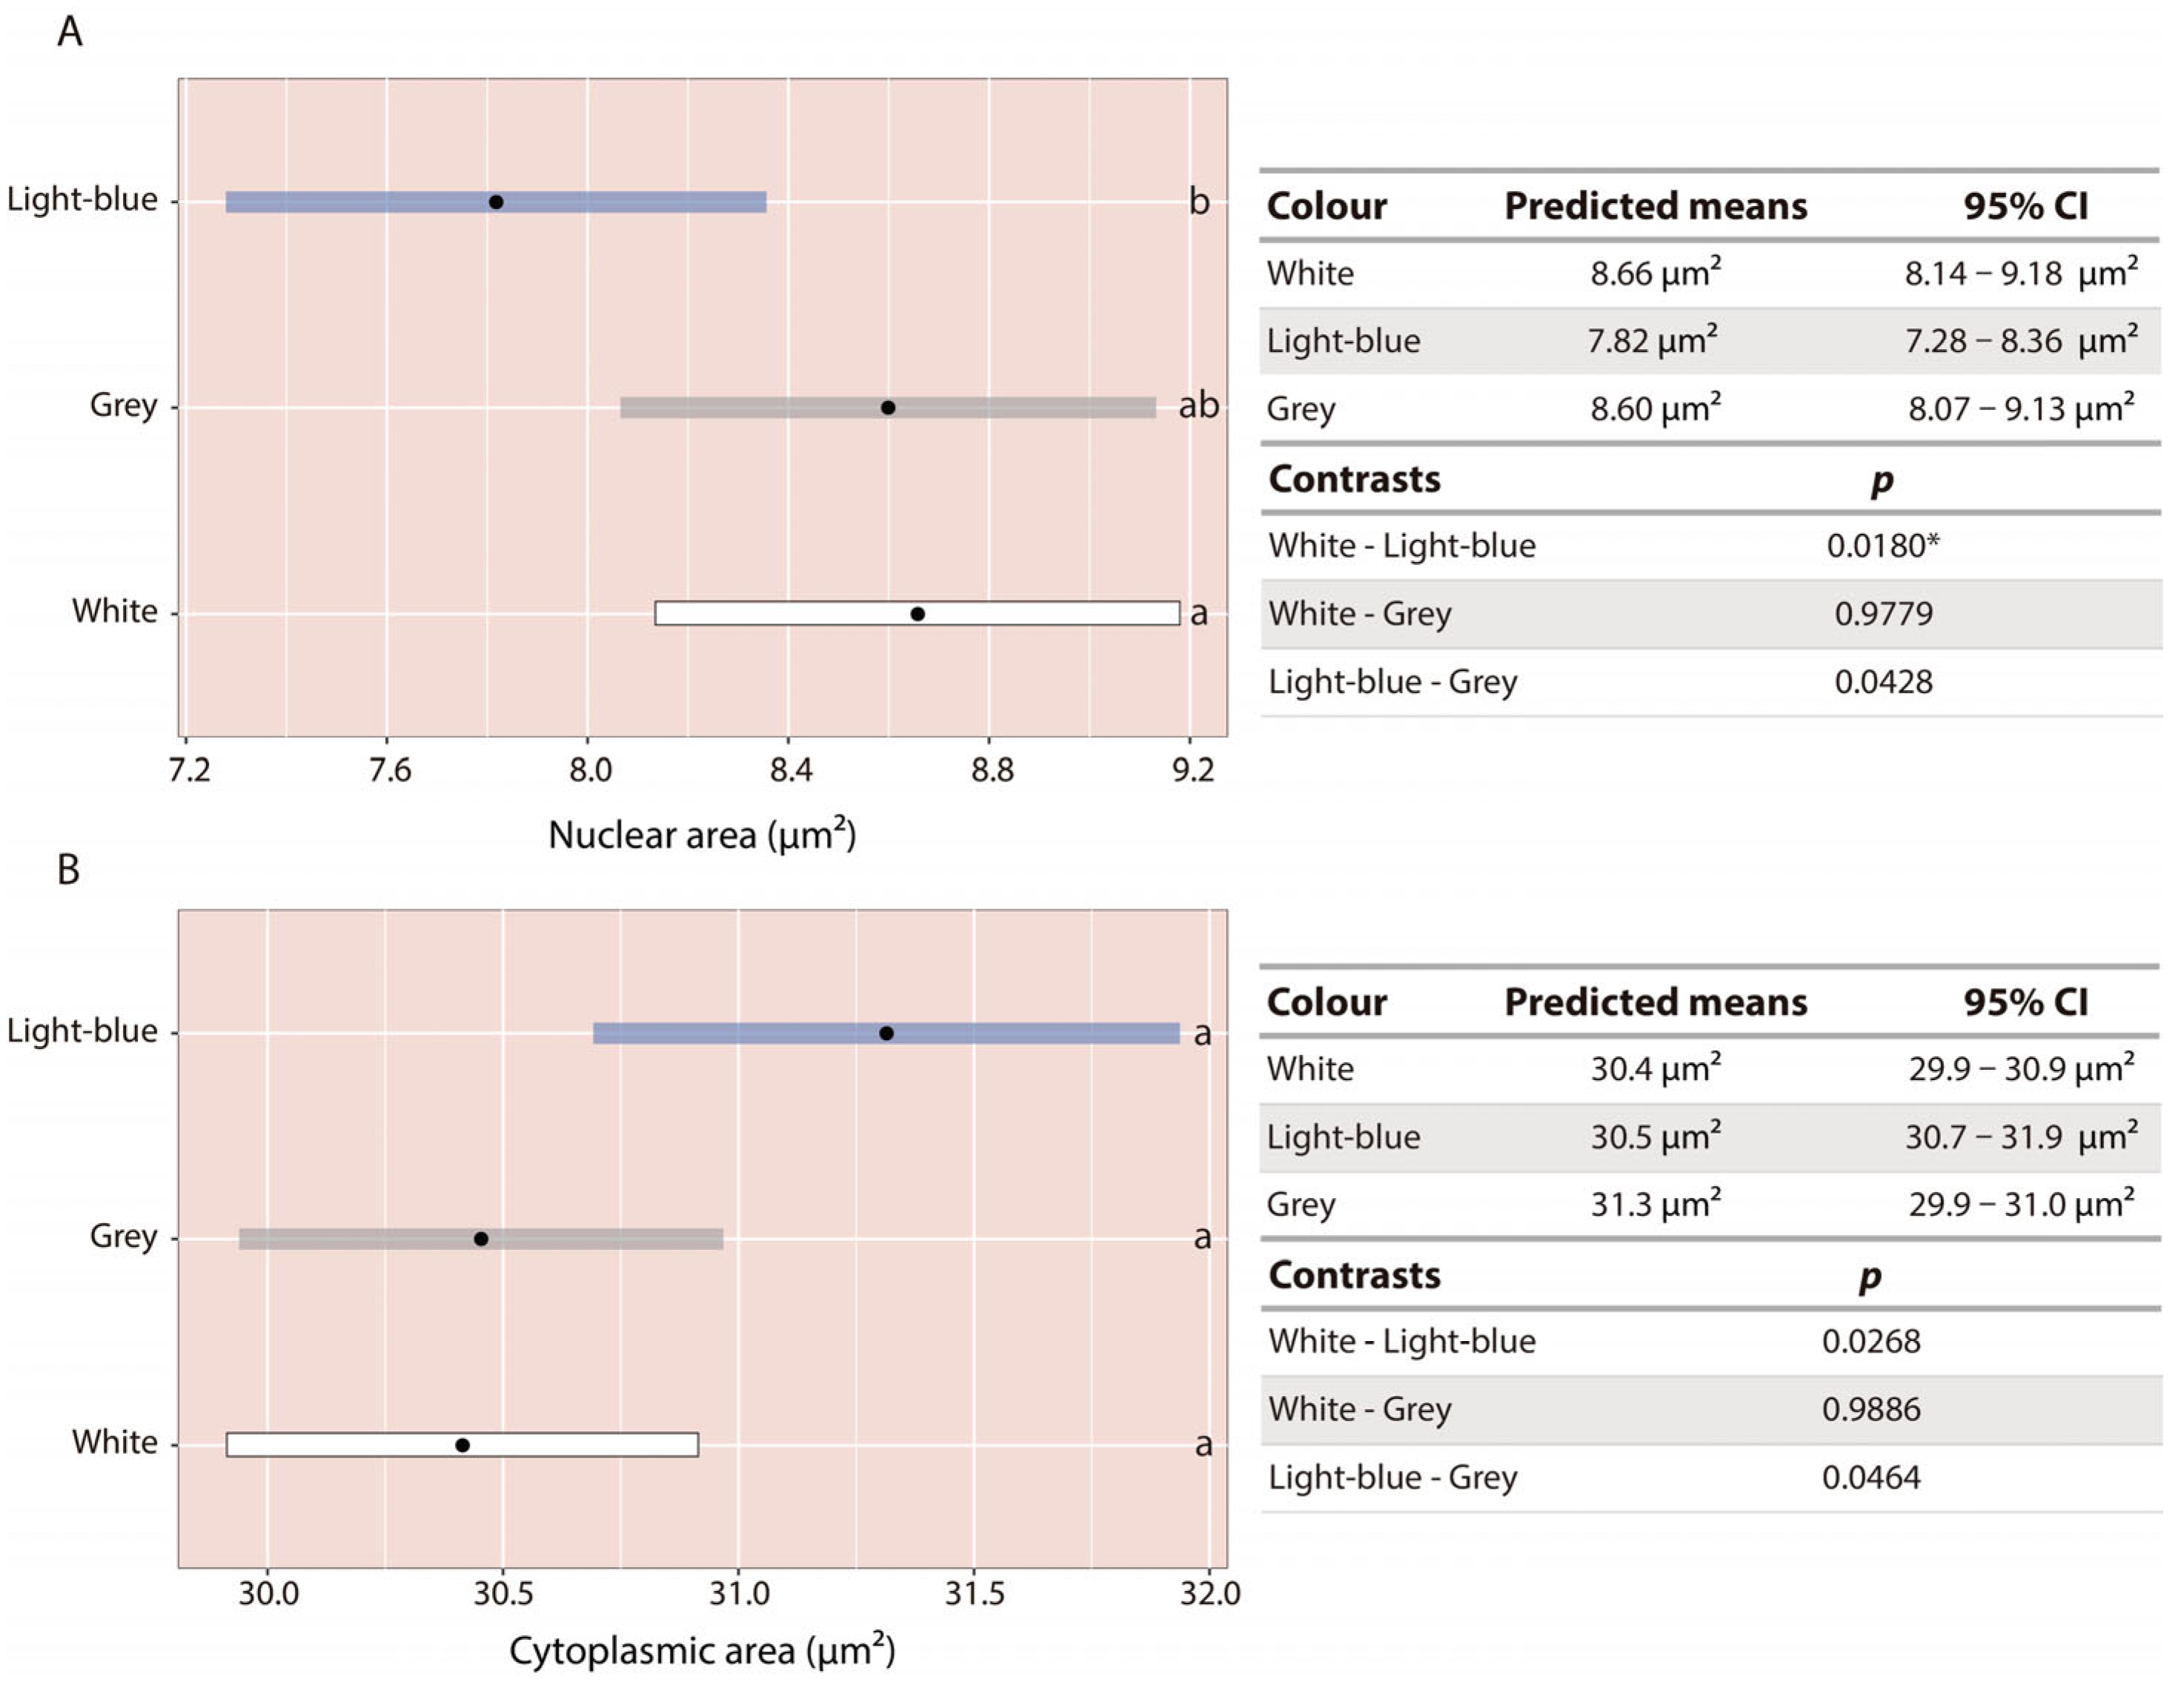Image resolution: width=2184 pixels, height=1691 pixels.
Task: Click the 0.0464 p-value in bottom table
Action: [x=1871, y=1477]
